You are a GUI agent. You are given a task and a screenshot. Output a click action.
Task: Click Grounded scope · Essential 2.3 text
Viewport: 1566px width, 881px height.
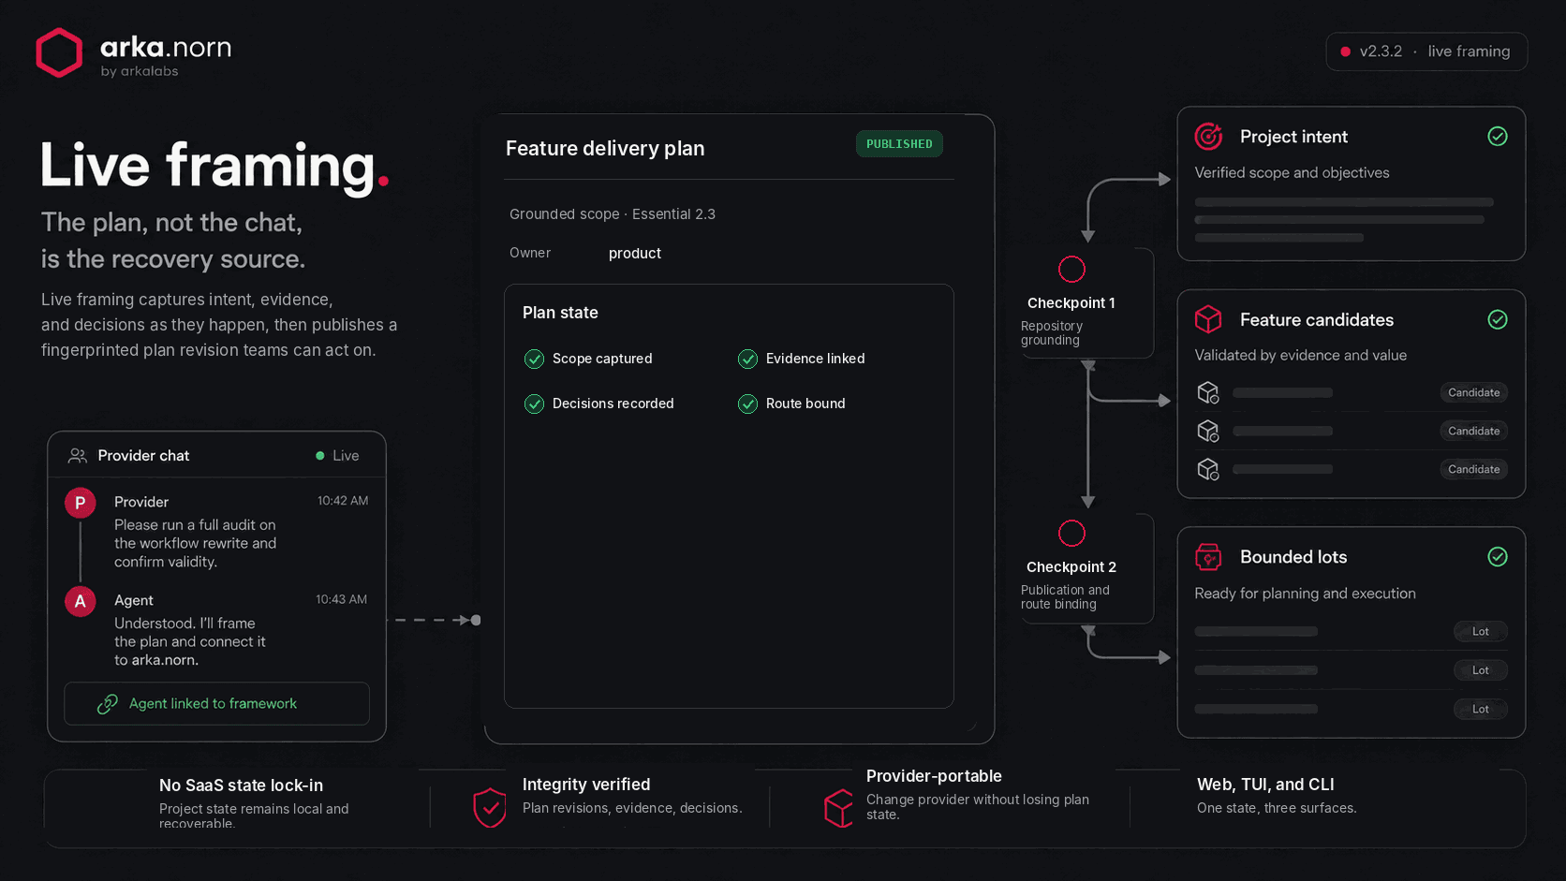pos(613,214)
